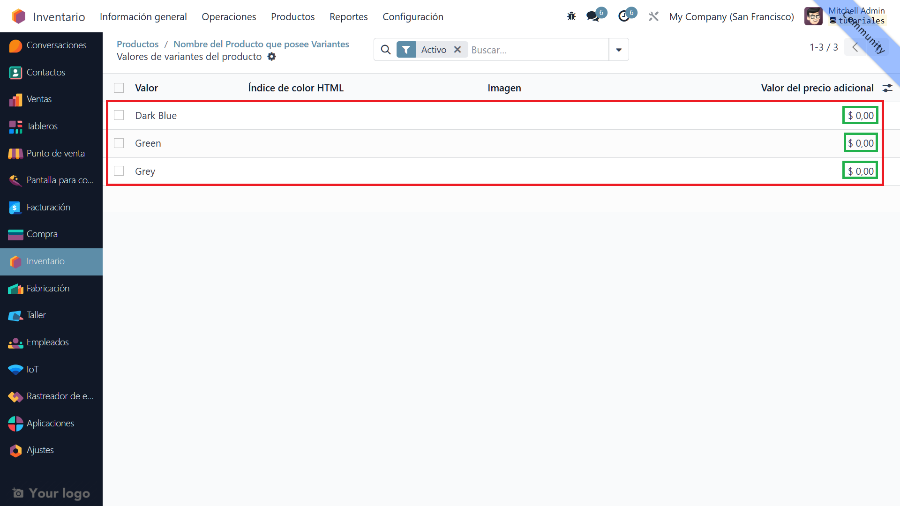Select the Green row checkbox

119,143
